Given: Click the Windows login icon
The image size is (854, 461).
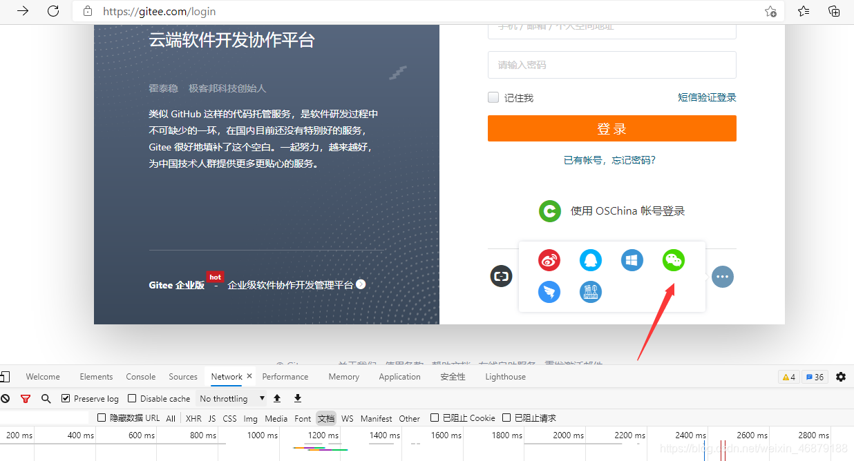Looking at the screenshot, I should pyautogui.click(x=632, y=260).
